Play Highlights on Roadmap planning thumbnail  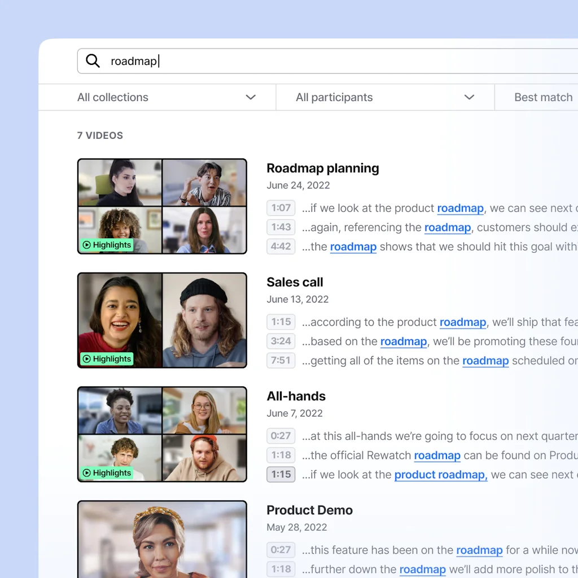click(x=107, y=245)
